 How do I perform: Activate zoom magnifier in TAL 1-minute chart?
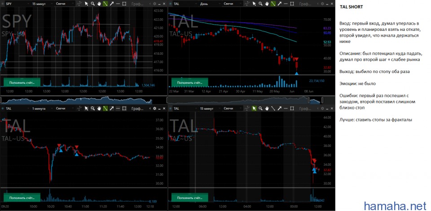tap(93, 108)
